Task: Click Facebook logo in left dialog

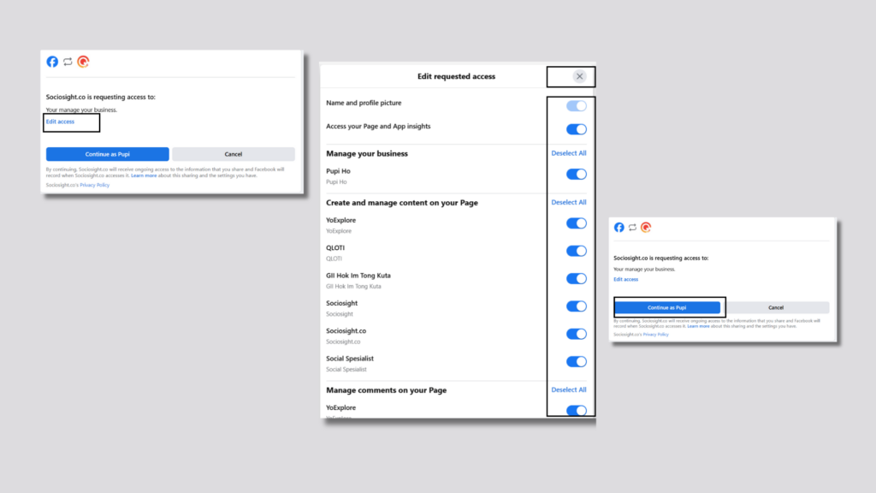Action: pos(52,62)
